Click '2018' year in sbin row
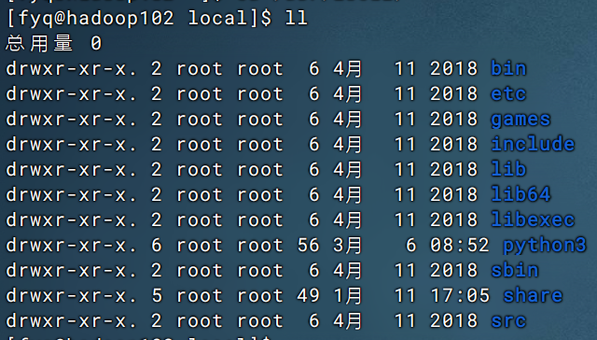The height and width of the screenshot is (340, 597). pos(454,270)
